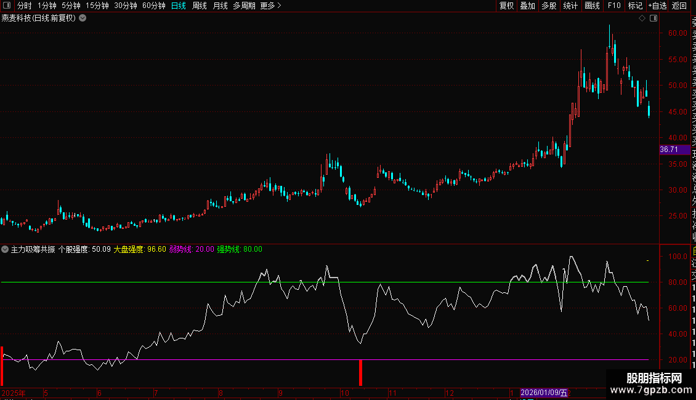Click the 个股强度: 50.09 readout
Screen dimensions: 696x400
tap(84, 249)
